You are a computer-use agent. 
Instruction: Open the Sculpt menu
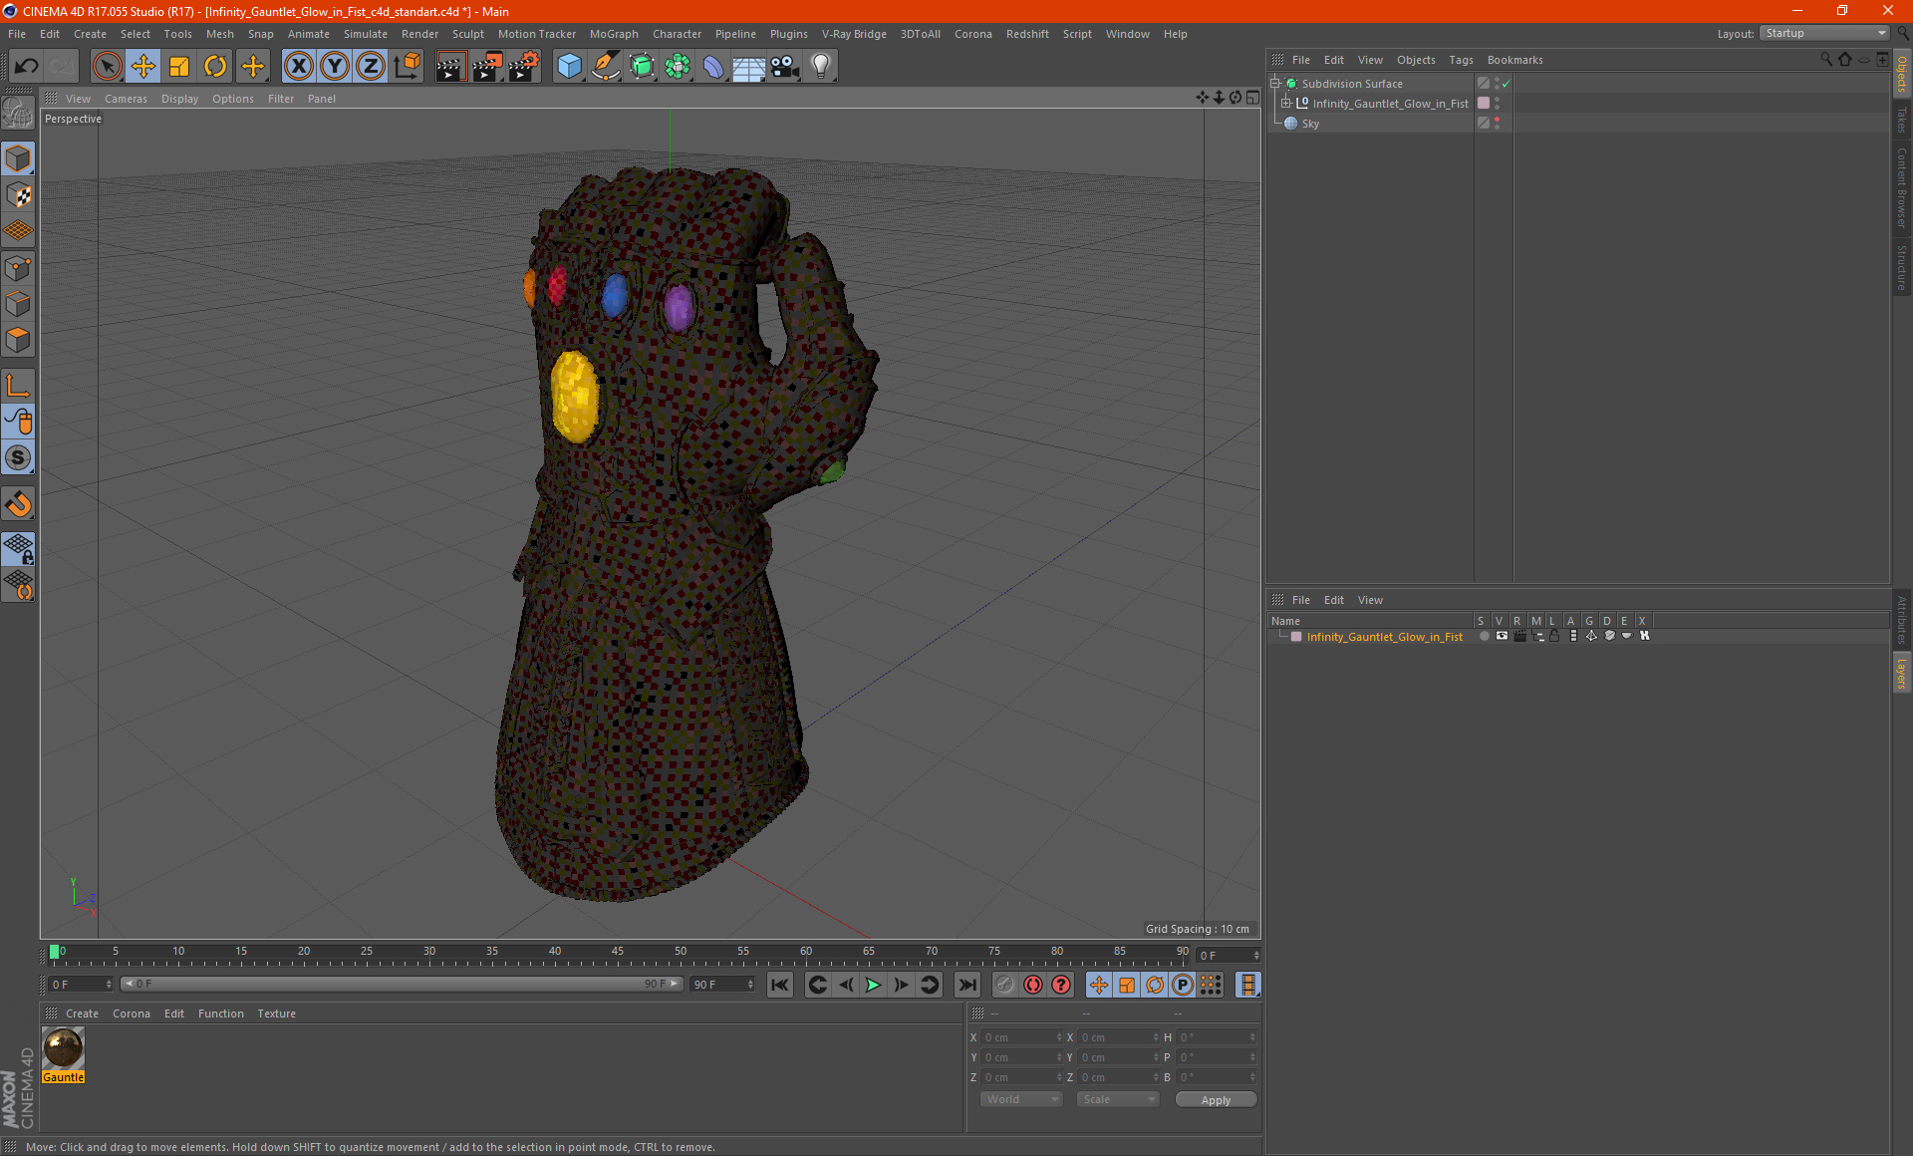pos(467,34)
